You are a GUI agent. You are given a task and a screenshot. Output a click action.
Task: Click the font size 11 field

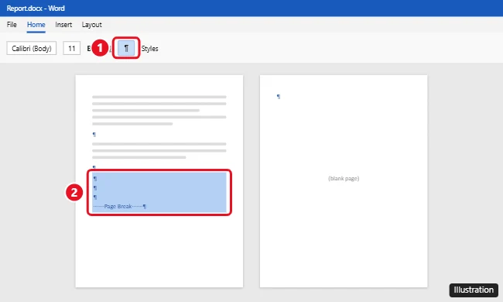tap(71, 48)
